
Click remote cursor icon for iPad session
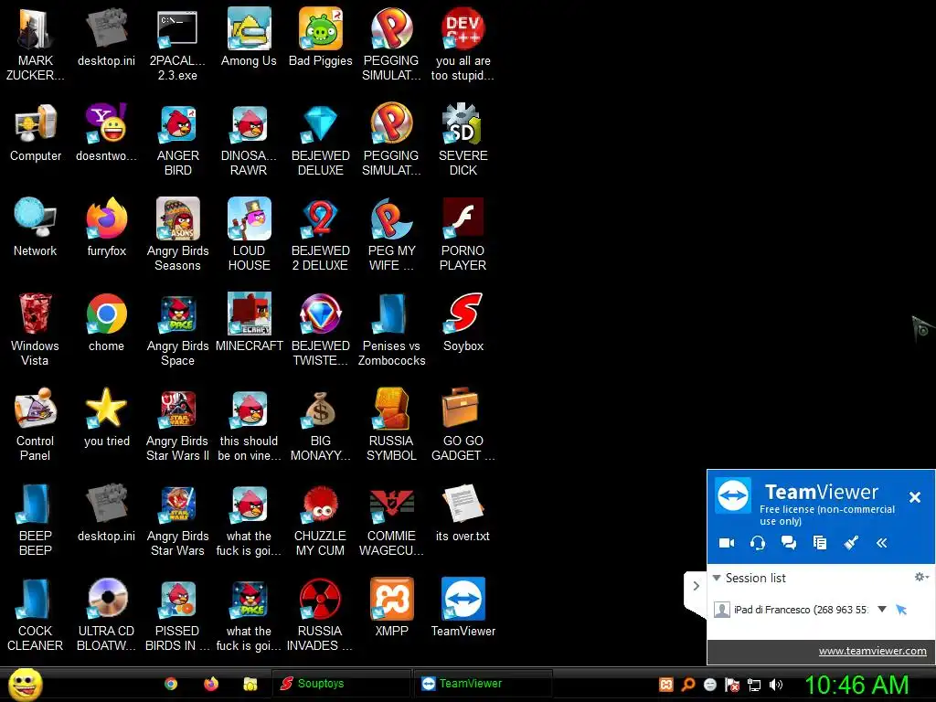coord(901,610)
